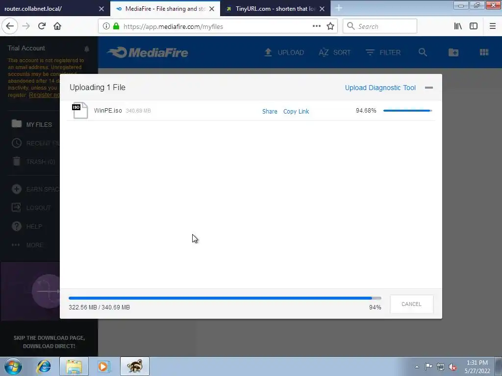The width and height of the screenshot is (502, 376).
Task: Launch Internet Explorer from taskbar
Action: [x=44, y=366]
